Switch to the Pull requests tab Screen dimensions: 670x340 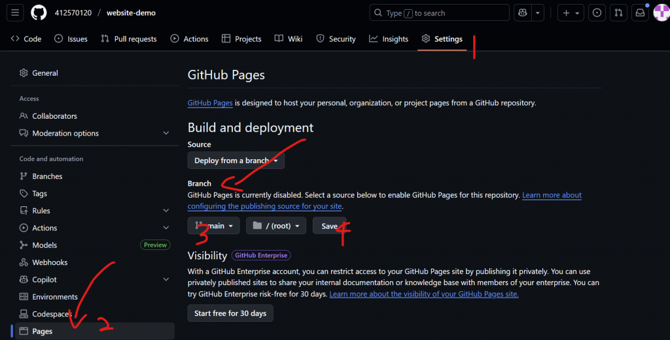click(129, 39)
